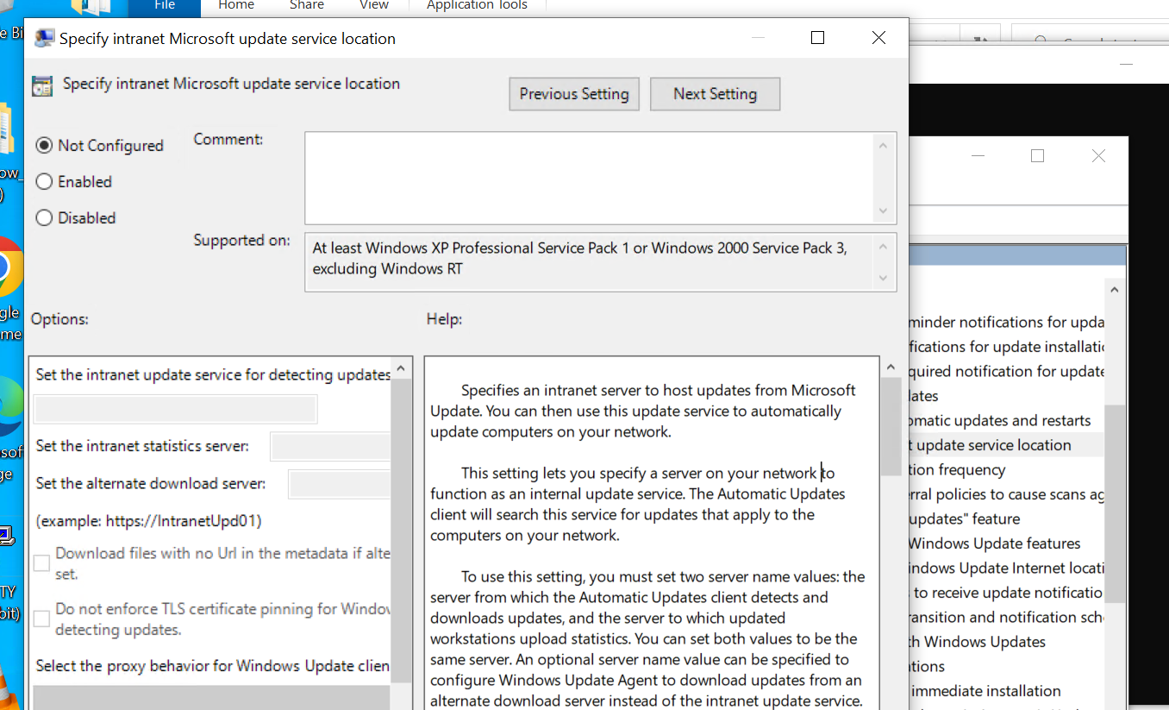Close the Specify intranet update dialog

[x=878, y=38]
